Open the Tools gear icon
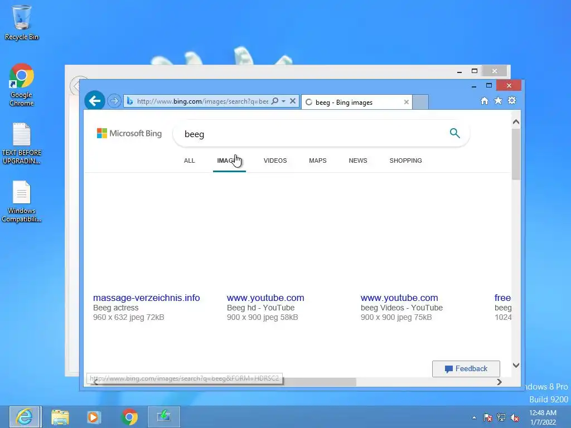571x428 pixels. (512, 100)
